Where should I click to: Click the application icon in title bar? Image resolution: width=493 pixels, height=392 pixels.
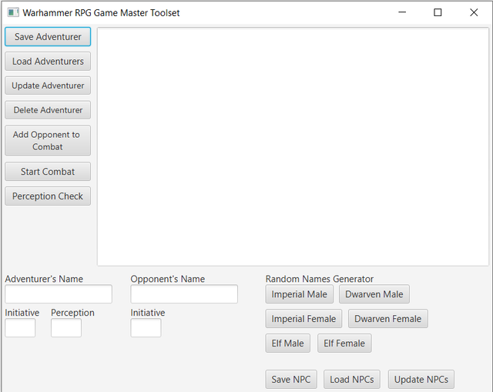[13, 12]
